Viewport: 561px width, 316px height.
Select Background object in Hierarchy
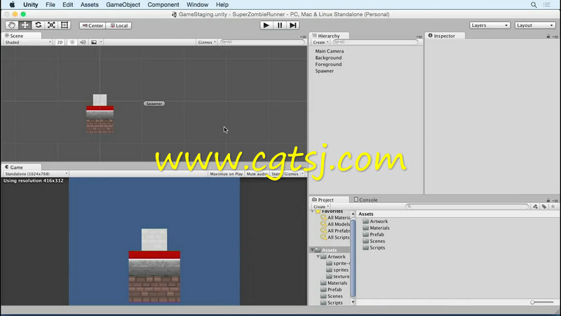pyautogui.click(x=328, y=58)
